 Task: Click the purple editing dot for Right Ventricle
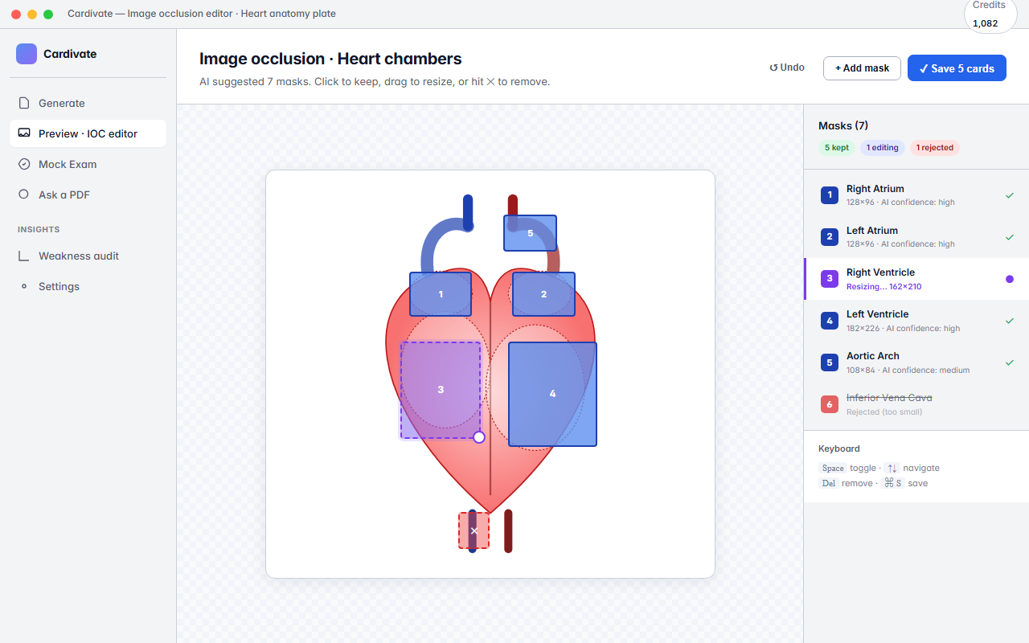point(1010,279)
